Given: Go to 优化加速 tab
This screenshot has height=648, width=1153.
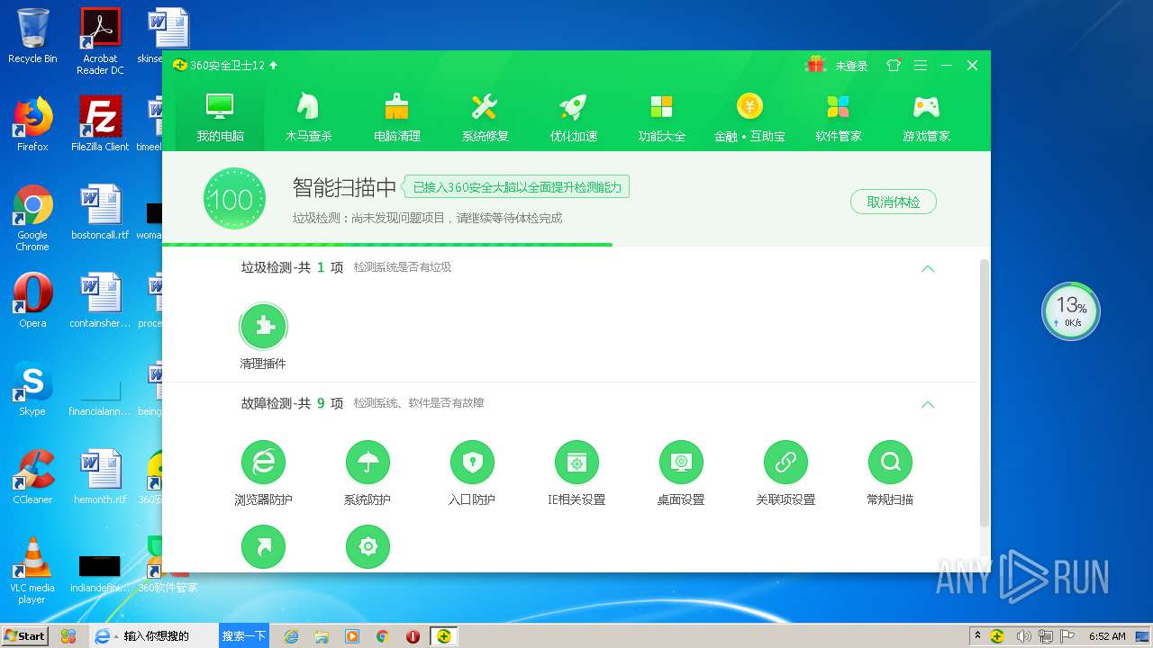Looking at the screenshot, I should (573, 117).
